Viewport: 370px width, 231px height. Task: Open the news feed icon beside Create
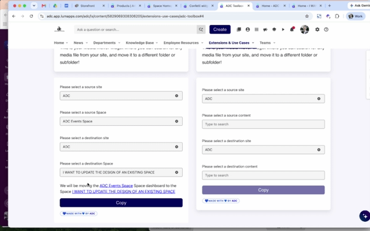tap(239, 29)
